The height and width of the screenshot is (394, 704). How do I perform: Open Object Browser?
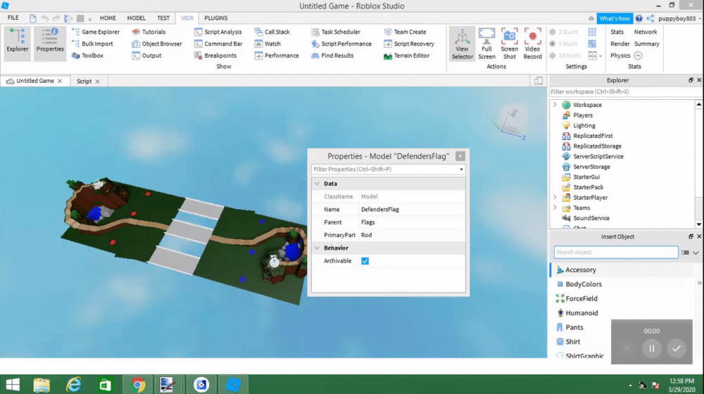[157, 44]
